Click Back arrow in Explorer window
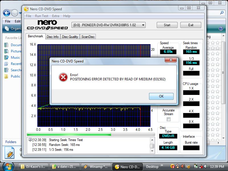Viewport: 228px width, 171px height. click(x=7, y=13)
